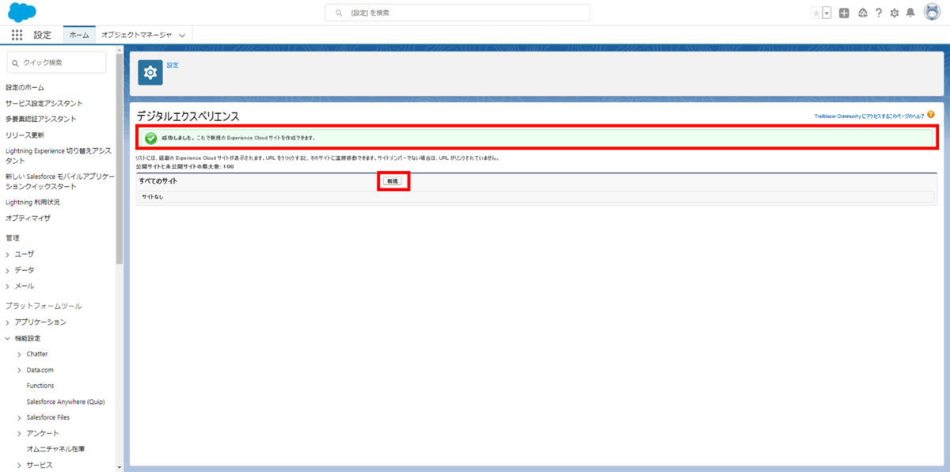Open the notifications bell icon
The height and width of the screenshot is (472, 950).
click(x=910, y=13)
